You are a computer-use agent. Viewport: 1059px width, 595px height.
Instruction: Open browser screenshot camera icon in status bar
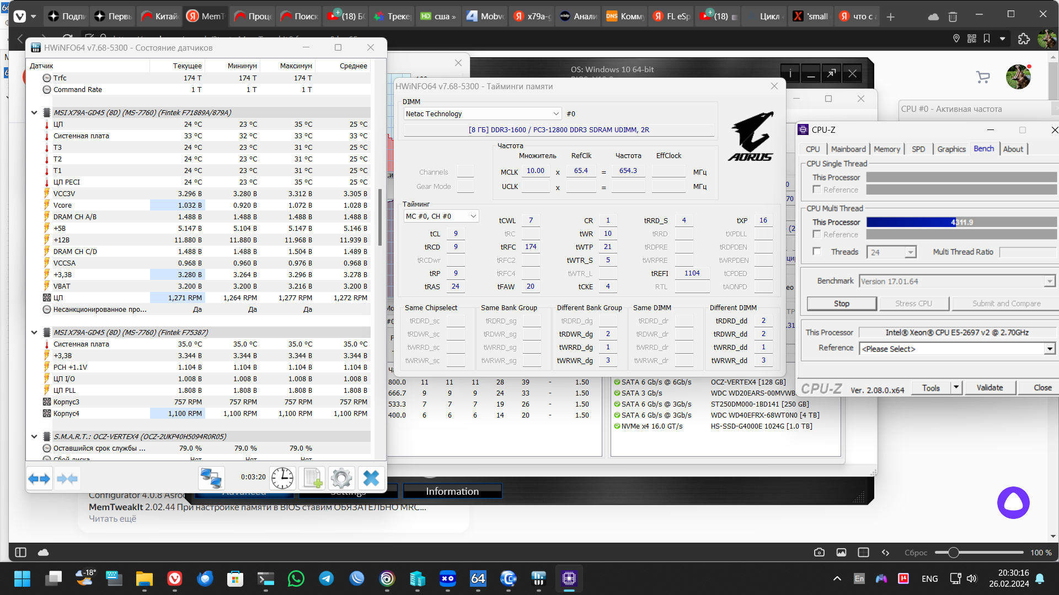[x=819, y=553]
